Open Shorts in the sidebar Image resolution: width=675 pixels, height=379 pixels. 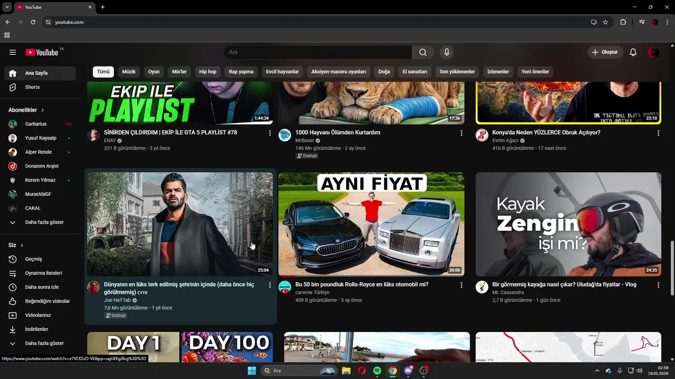pos(40,87)
